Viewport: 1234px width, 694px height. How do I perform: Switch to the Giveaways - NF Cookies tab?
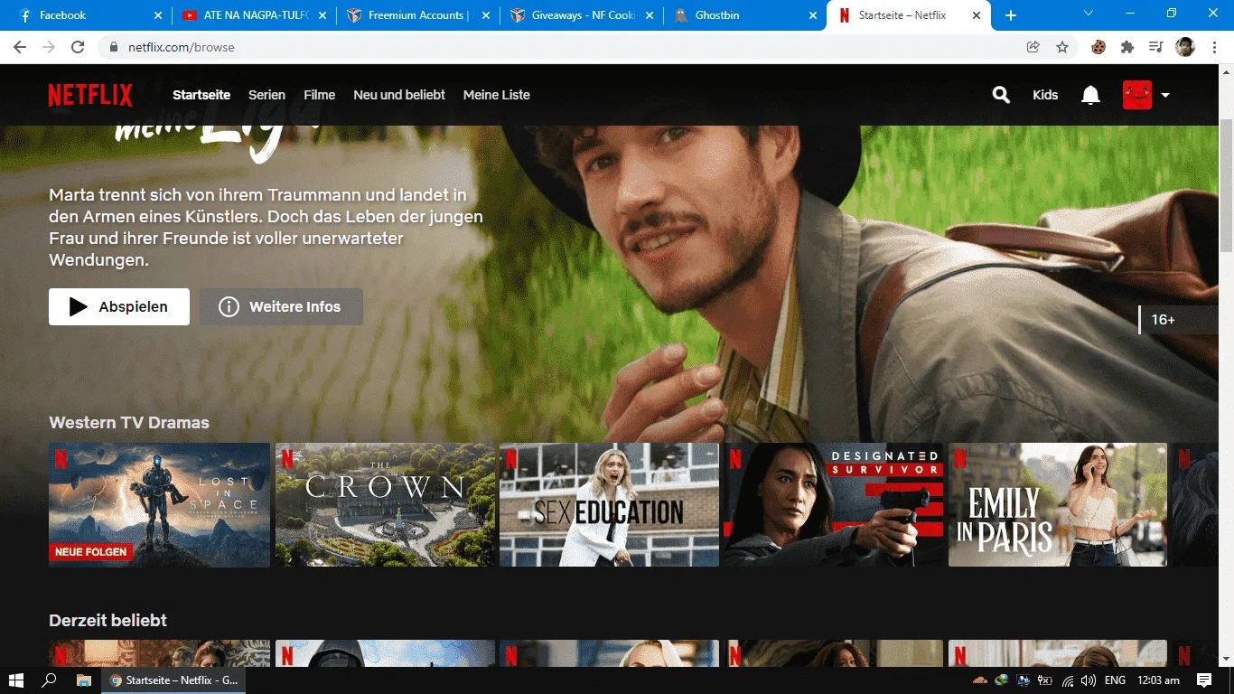coord(581,15)
